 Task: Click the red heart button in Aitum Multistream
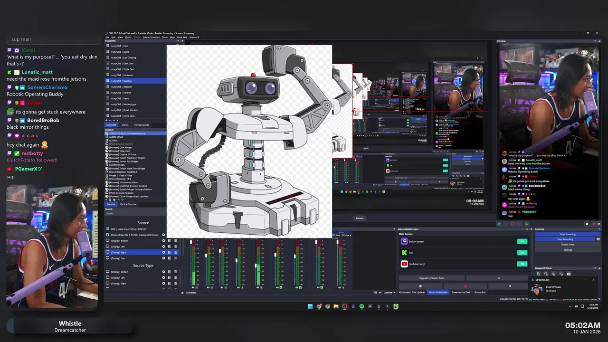465,286
